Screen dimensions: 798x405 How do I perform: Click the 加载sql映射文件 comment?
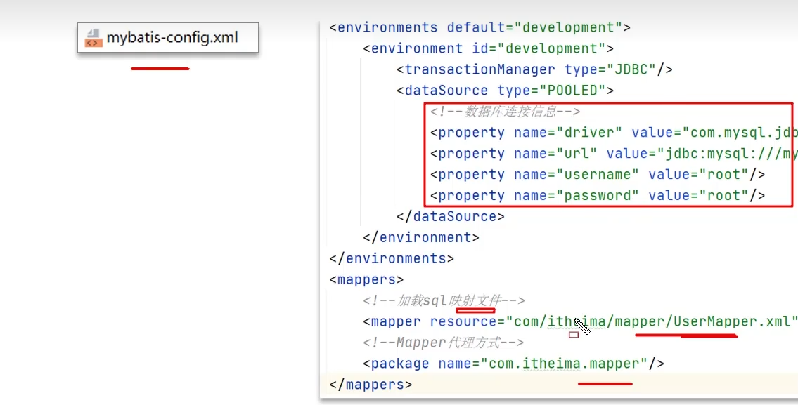444,300
